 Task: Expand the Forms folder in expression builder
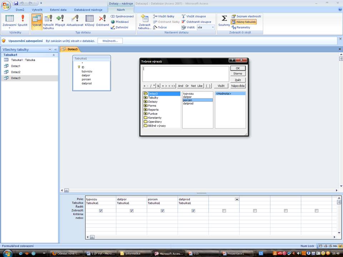tap(145, 106)
